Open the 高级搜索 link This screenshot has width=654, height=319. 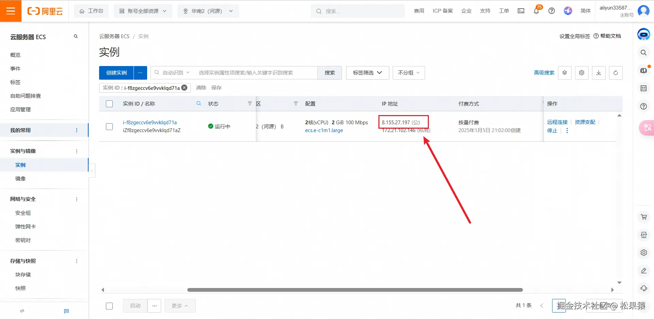[x=544, y=73]
